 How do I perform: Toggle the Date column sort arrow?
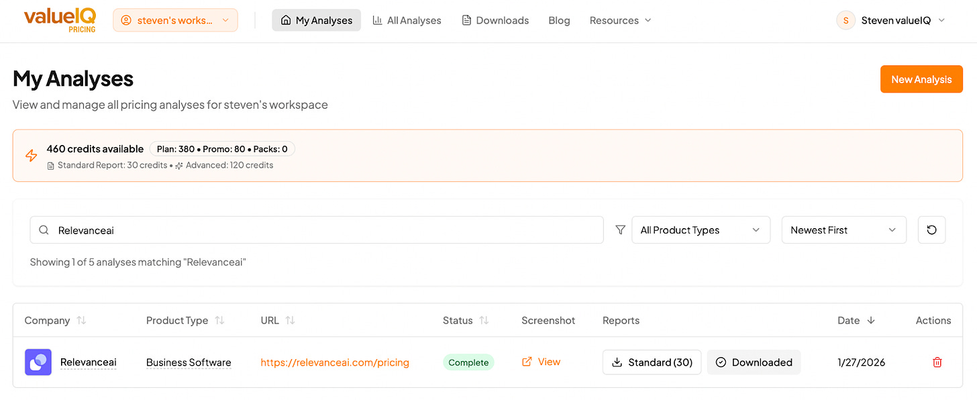(871, 321)
